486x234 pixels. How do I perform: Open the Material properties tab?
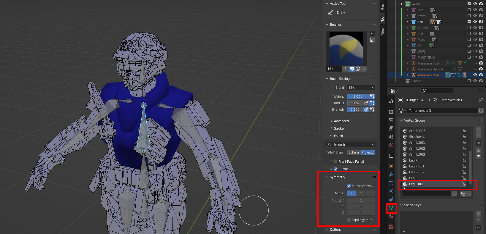tap(391, 216)
